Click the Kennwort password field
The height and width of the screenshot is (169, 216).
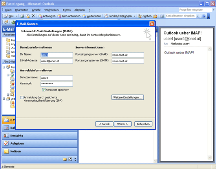pyautogui.click(x=57, y=84)
